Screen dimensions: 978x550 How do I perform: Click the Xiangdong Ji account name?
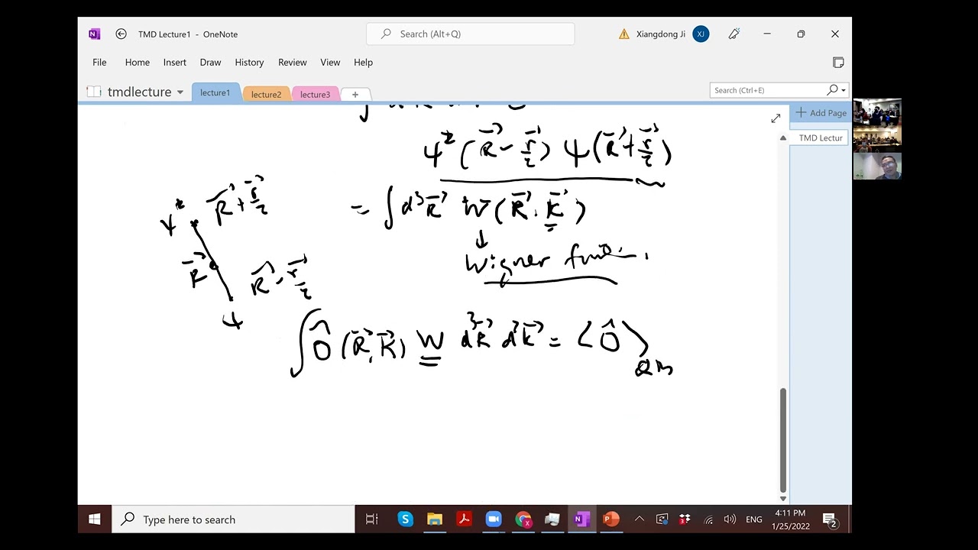click(661, 34)
